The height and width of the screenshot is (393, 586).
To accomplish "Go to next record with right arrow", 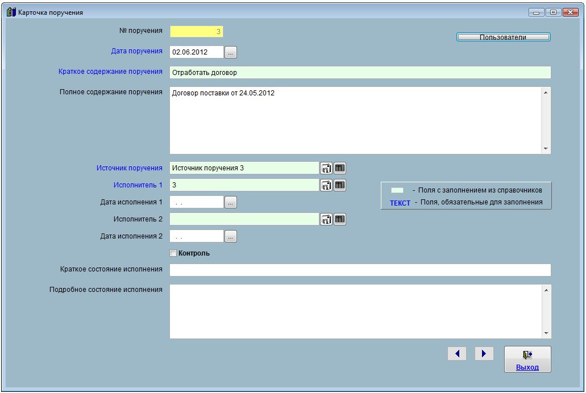I will (484, 353).
